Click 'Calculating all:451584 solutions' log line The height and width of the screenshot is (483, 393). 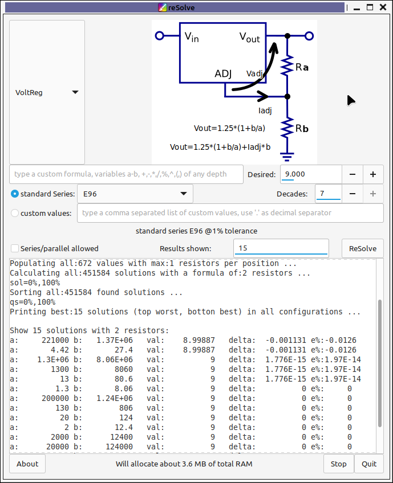[160, 273]
